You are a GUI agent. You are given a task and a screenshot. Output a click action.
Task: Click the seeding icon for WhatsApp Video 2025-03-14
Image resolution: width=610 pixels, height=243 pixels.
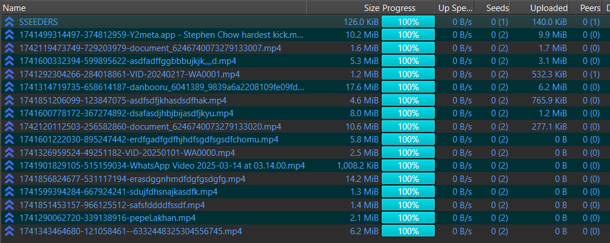click(9, 166)
